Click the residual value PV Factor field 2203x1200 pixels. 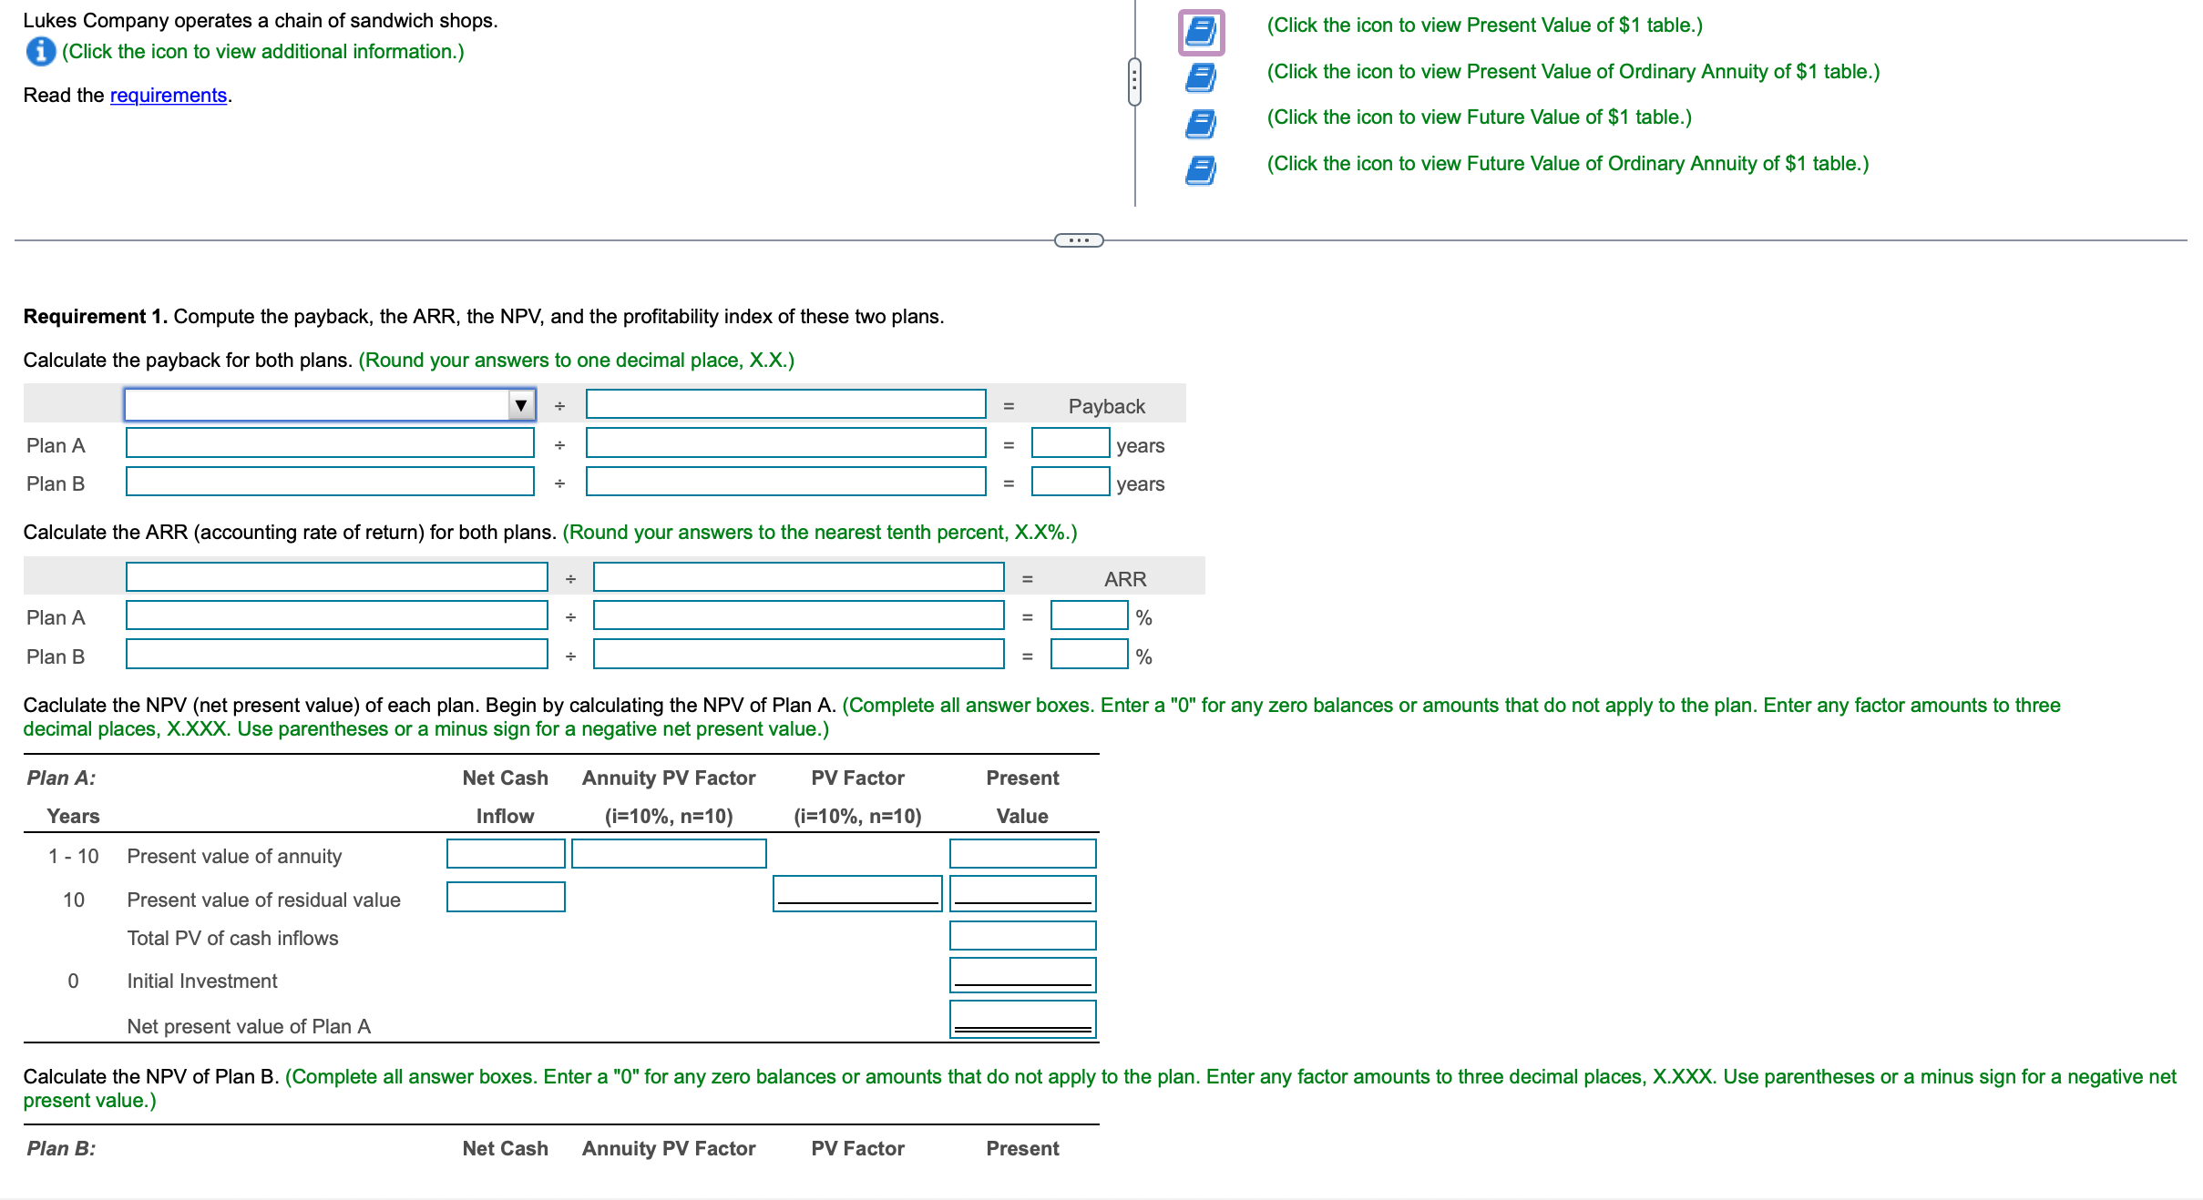pyautogui.click(x=857, y=893)
